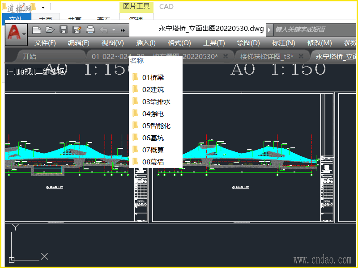Click the 01桥梁 folder icon

135,77
